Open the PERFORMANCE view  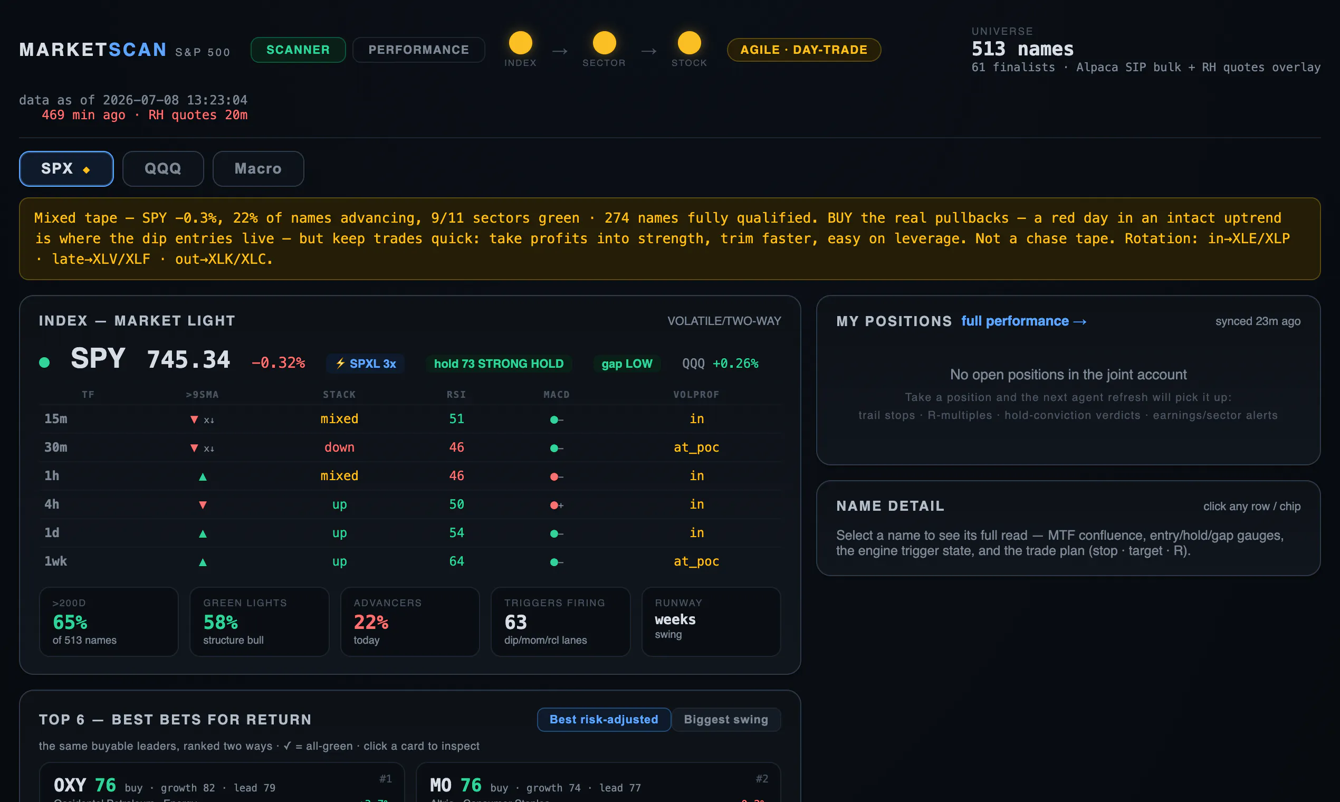click(x=419, y=50)
